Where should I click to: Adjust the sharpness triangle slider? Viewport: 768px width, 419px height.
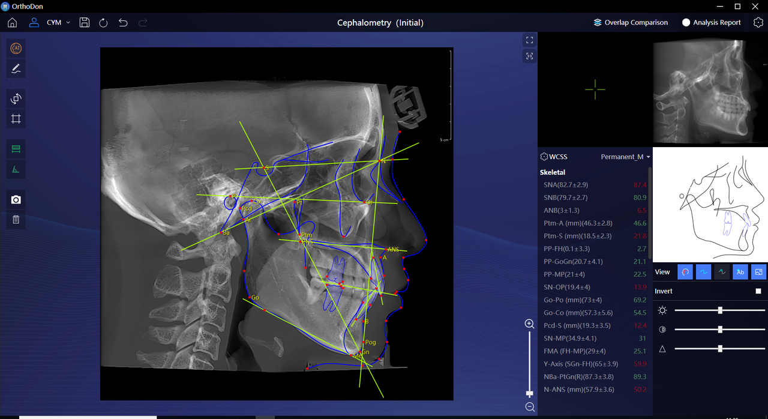719,348
